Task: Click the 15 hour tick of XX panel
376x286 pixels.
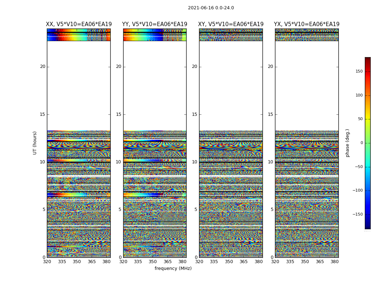Action: [x=43, y=114]
